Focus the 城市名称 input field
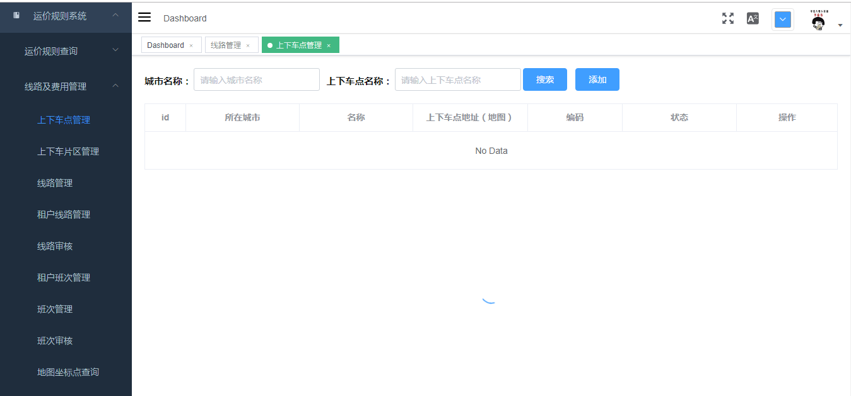Image resolution: width=851 pixels, height=396 pixels. pos(256,80)
